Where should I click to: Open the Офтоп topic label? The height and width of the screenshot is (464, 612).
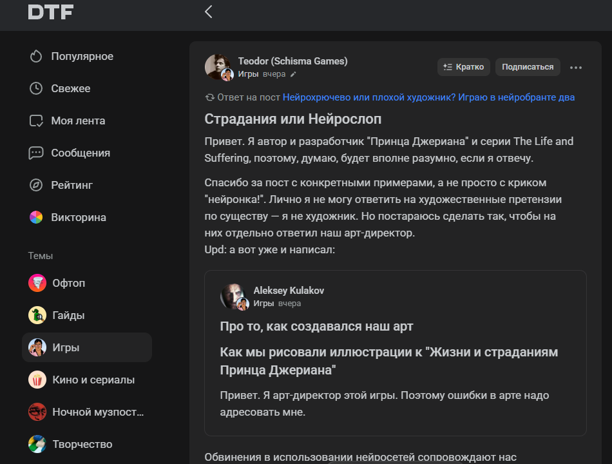pos(69,283)
